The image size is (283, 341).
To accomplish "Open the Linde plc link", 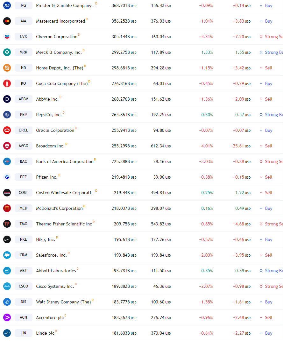I will click(45, 333).
